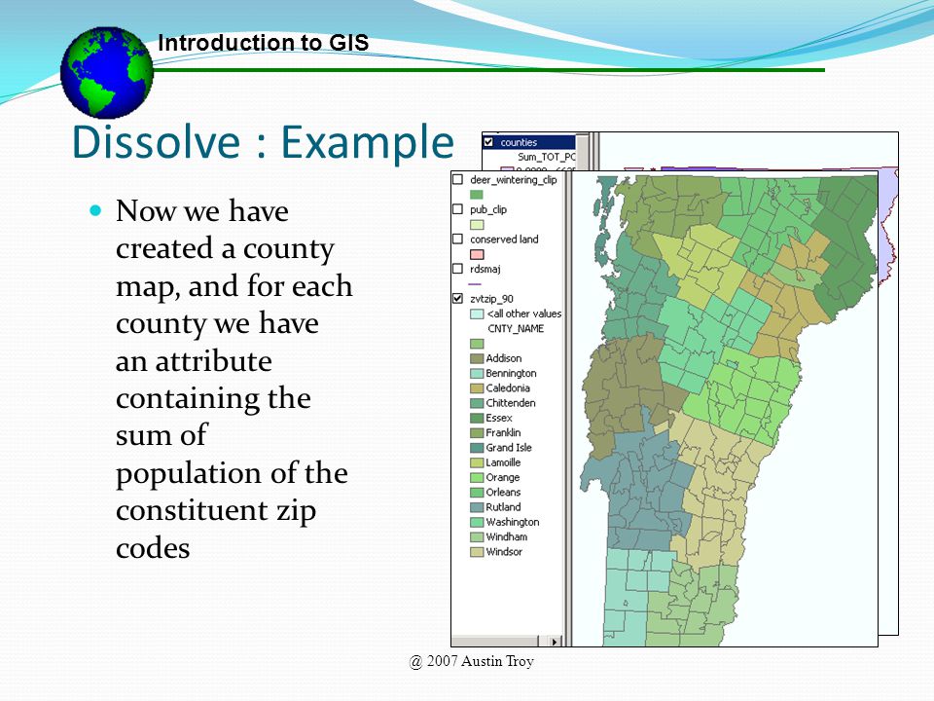
Task: Click the Washington county legend swatch
Action: coord(477,522)
